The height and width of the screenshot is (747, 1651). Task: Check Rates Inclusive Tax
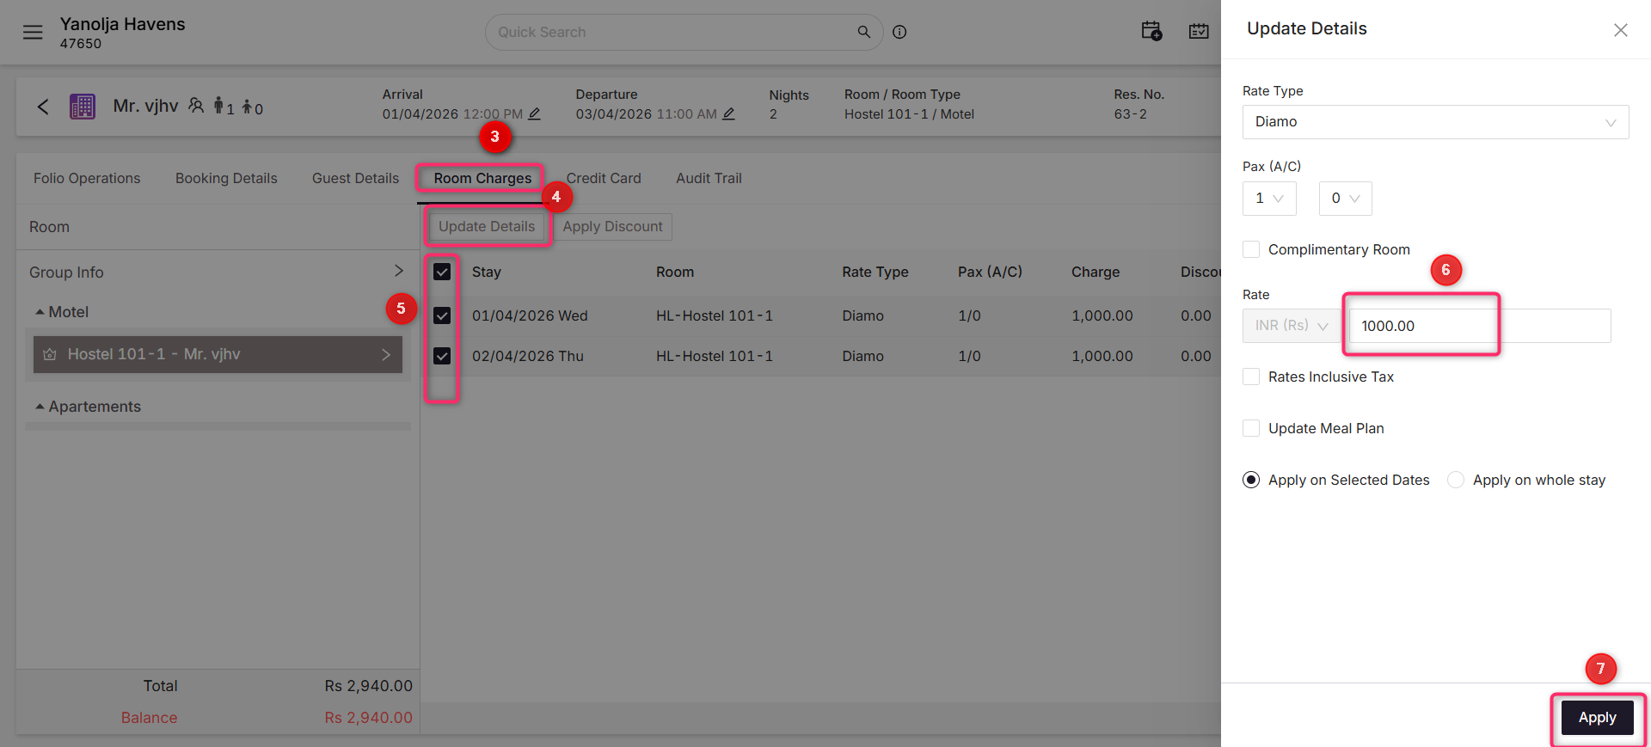(1251, 377)
